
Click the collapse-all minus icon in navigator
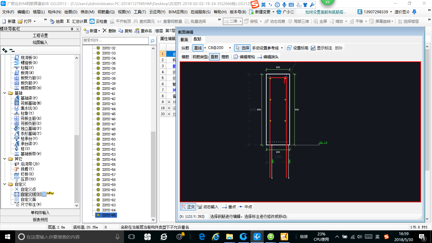coord(12,50)
